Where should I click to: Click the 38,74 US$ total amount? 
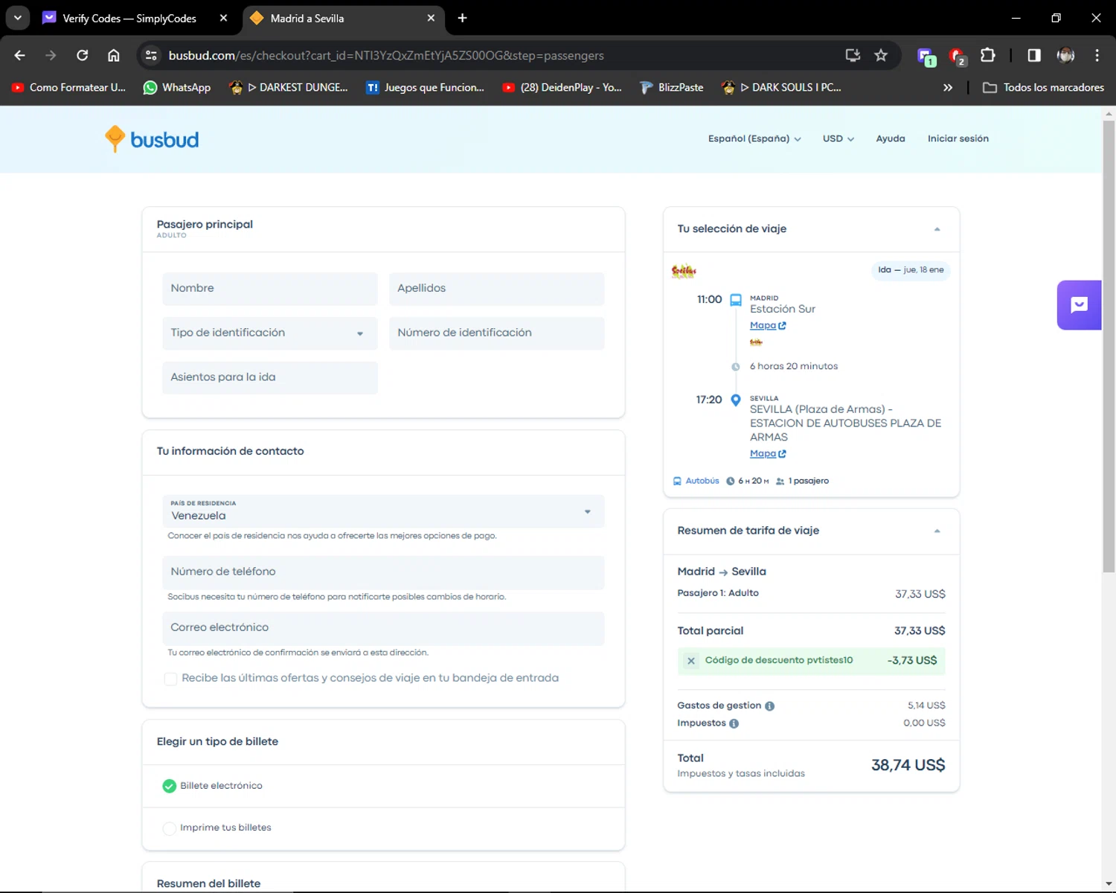(908, 765)
